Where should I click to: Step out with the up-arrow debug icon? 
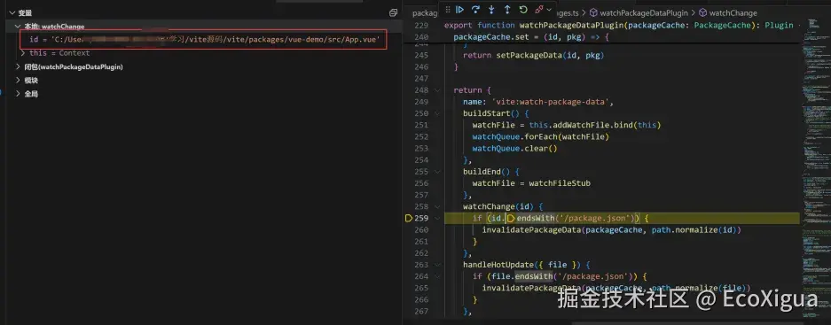(x=507, y=10)
